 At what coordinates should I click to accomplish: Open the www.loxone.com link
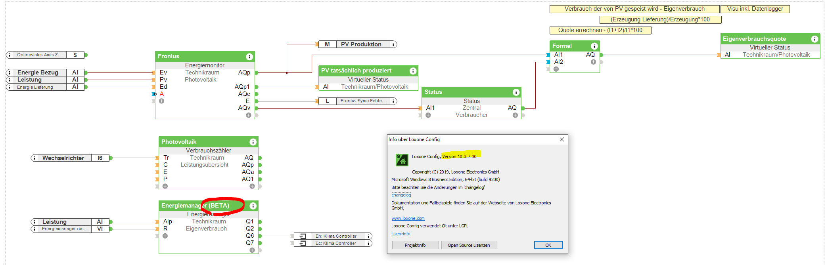(408, 218)
